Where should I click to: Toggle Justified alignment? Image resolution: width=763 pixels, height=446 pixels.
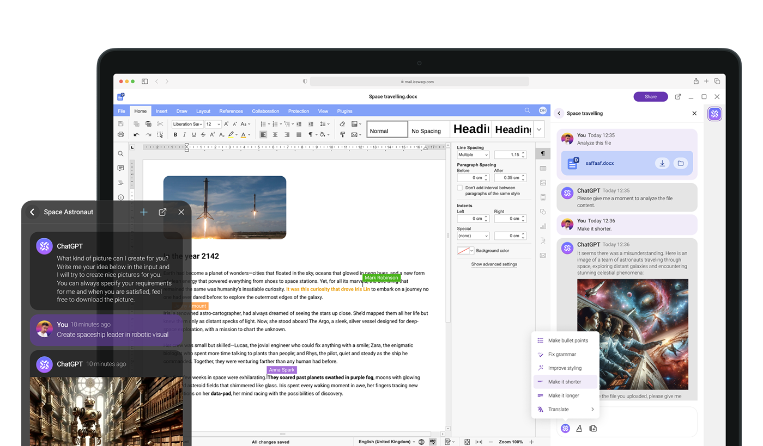point(299,134)
